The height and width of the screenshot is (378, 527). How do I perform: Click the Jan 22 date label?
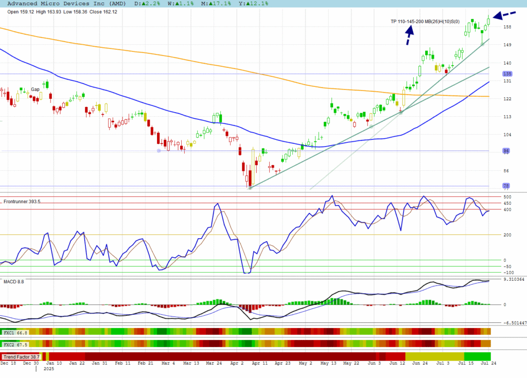coord(77,363)
